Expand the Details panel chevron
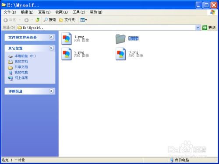This screenshot has width=219, height=164. click(51, 91)
